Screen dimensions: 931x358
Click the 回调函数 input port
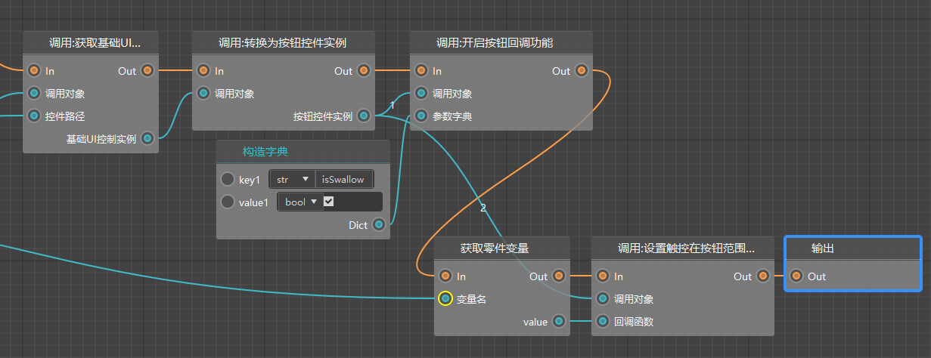pos(603,322)
